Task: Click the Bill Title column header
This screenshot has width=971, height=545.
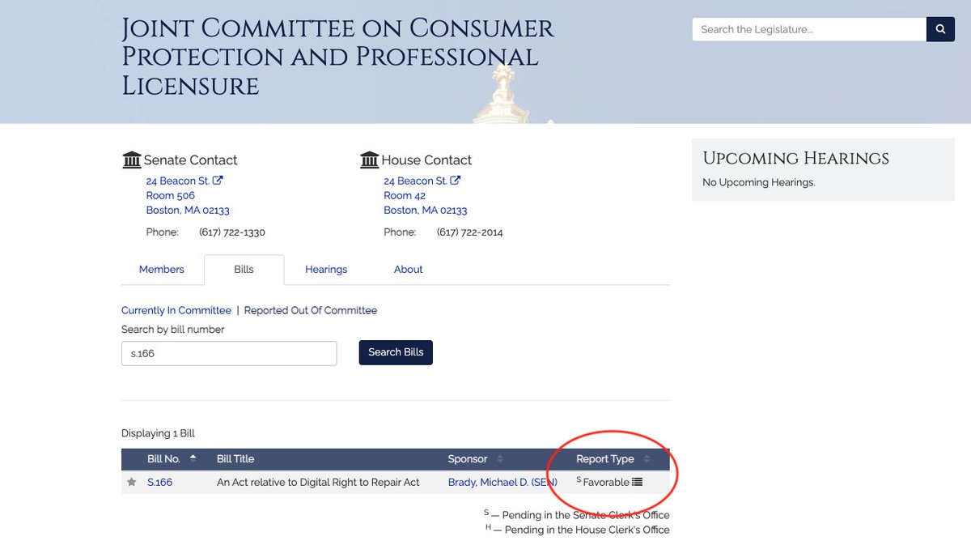Action: [235, 459]
